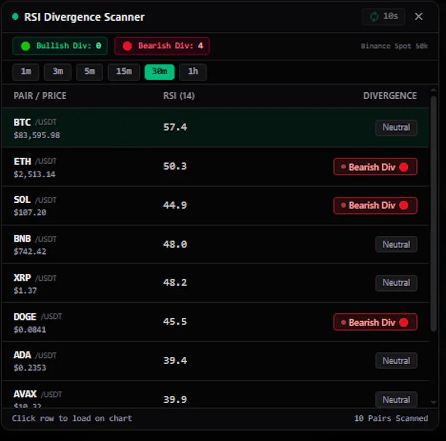Image resolution: width=446 pixels, height=441 pixels.
Task: Select the 1m timeframe
Action: tap(26, 72)
